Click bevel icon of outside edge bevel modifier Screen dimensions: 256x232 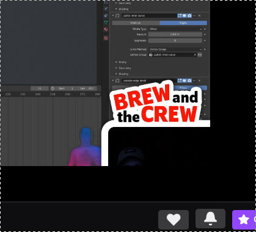click(117, 81)
